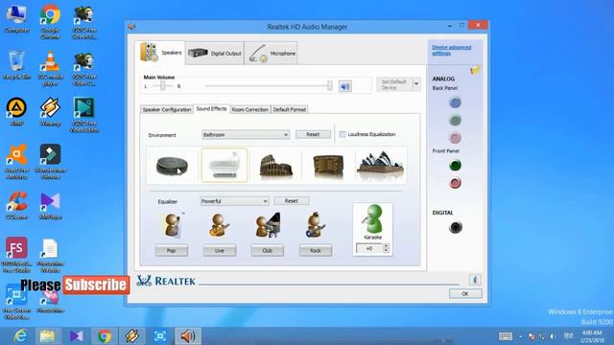Click the yellow folder connector settings icon
Image resolution: width=614 pixels, height=345 pixels.
(475, 70)
